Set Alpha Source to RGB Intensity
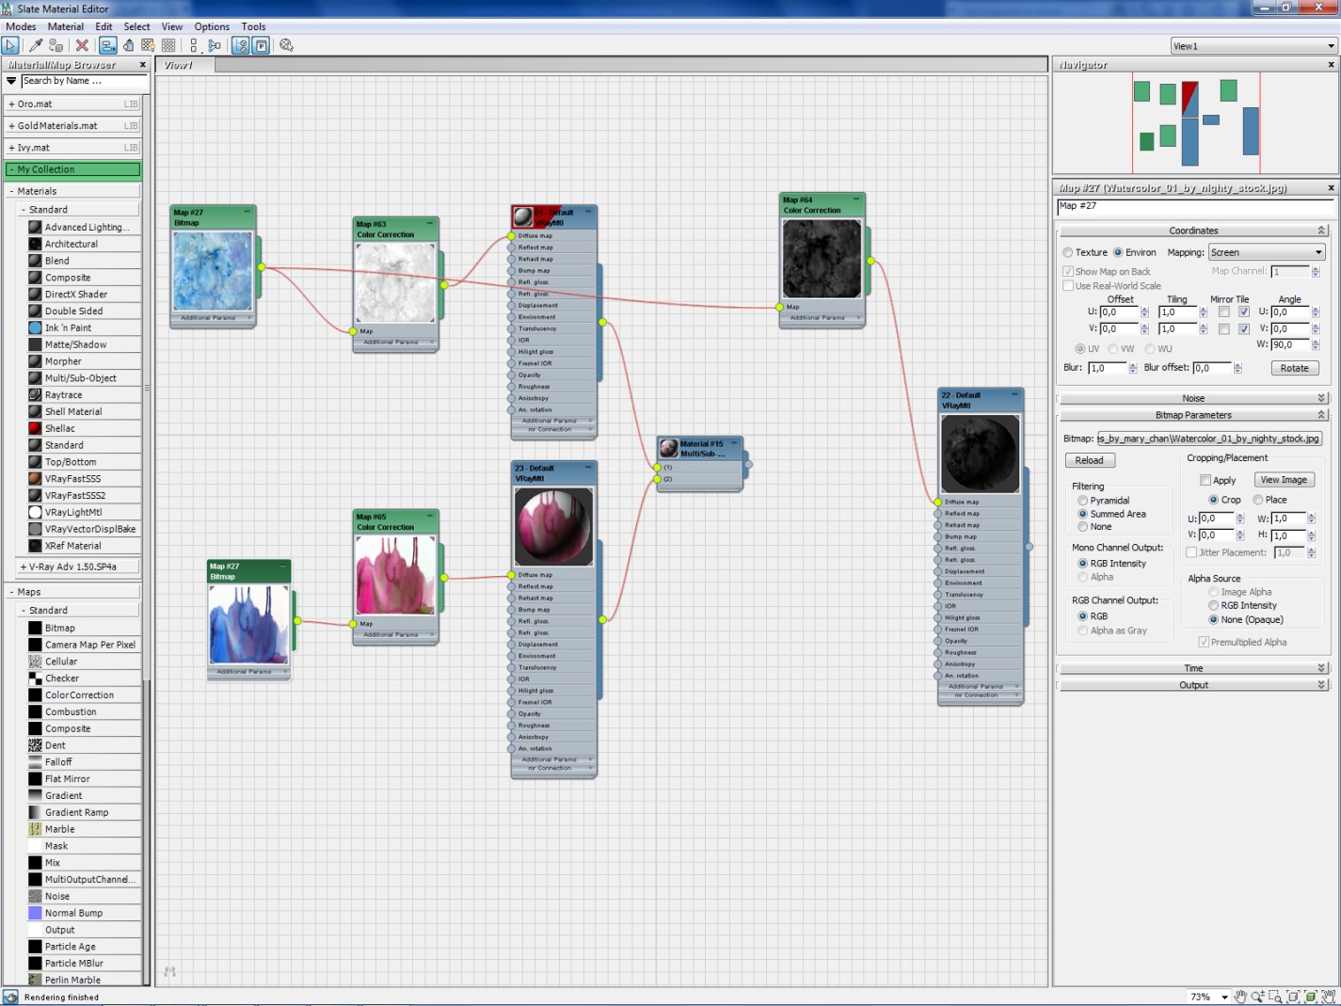 1214,606
